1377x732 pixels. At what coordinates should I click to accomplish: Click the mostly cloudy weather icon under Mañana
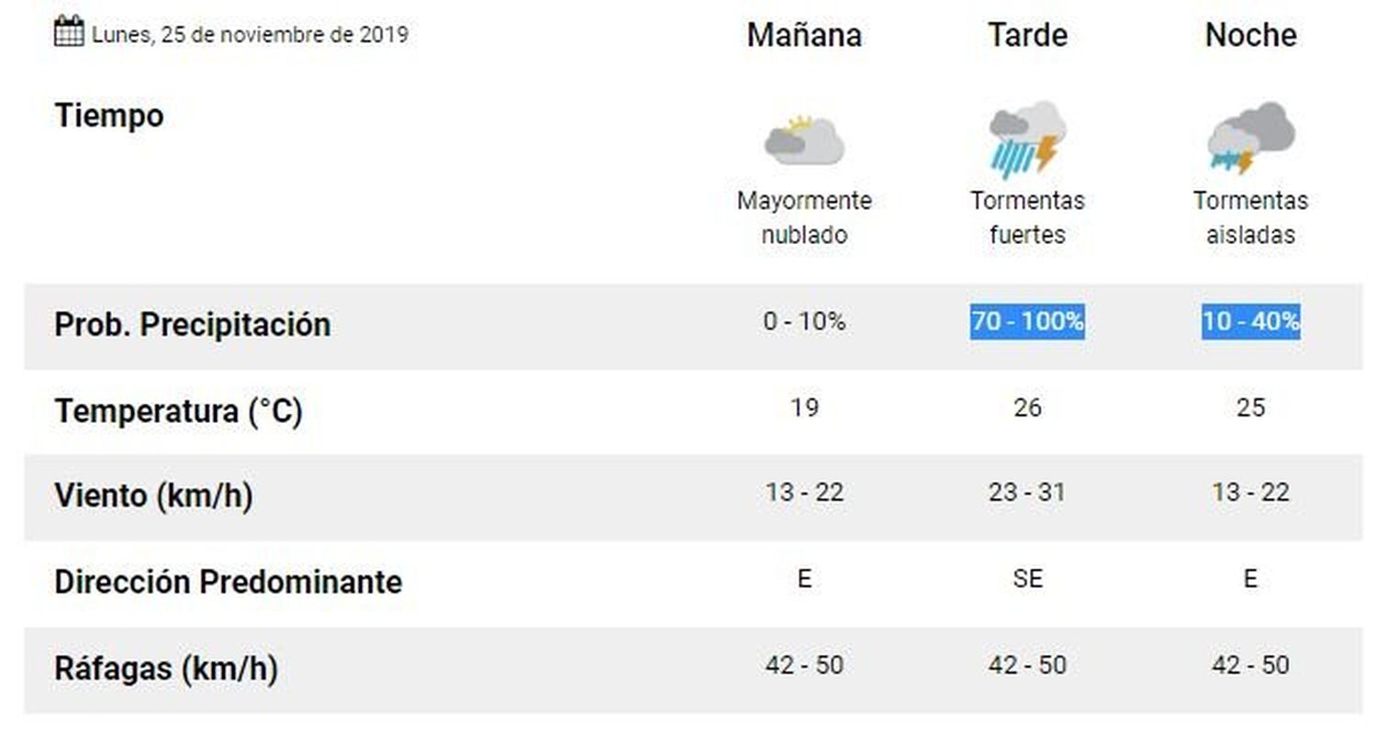tap(804, 140)
